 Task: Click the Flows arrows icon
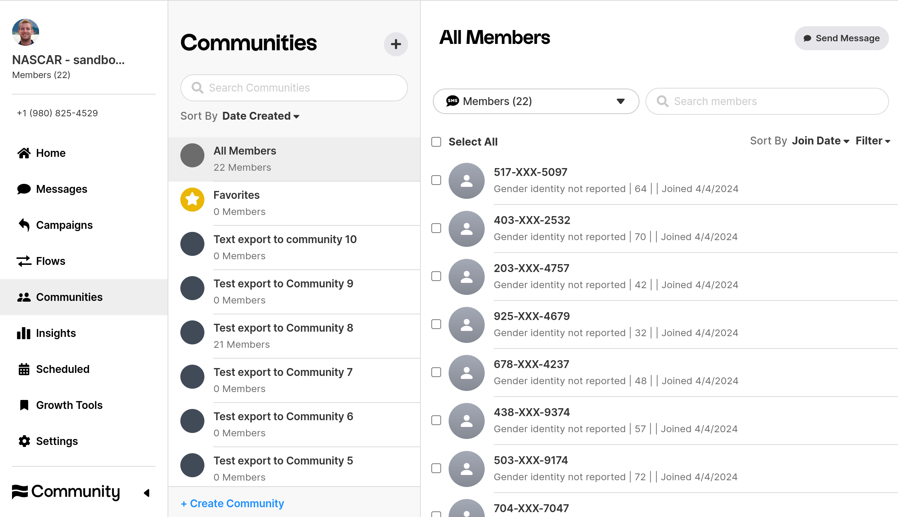click(24, 261)
